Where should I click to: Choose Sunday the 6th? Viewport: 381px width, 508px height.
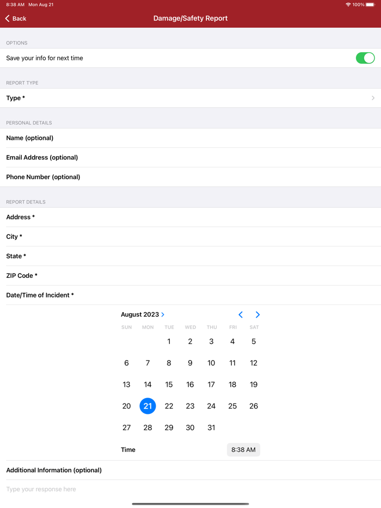[x=126, y=363]
